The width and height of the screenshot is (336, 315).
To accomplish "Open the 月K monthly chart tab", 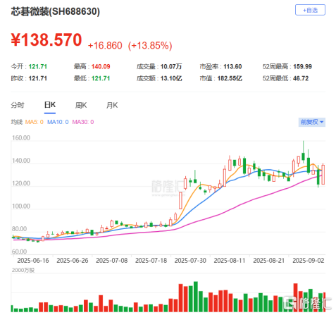I will click(112, 105).
